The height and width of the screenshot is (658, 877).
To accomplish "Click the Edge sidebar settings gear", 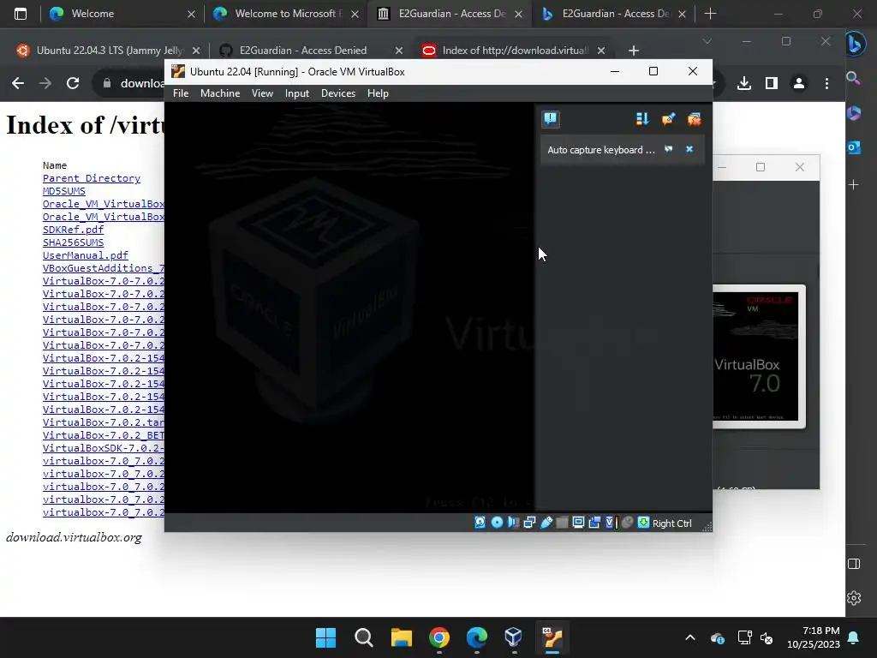I will [854, 598].
